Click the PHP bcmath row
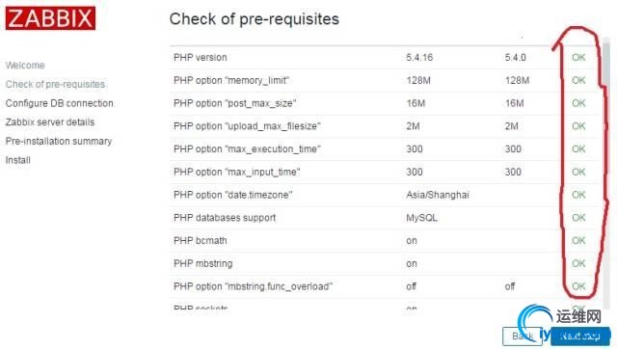 pos(386,240)
